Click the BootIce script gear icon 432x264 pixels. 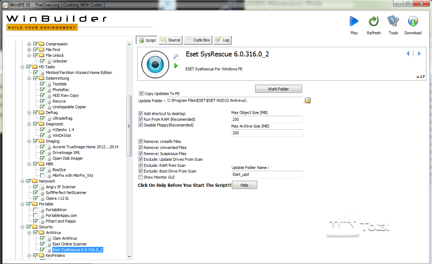pyautogui.click(x=49, y=170)
